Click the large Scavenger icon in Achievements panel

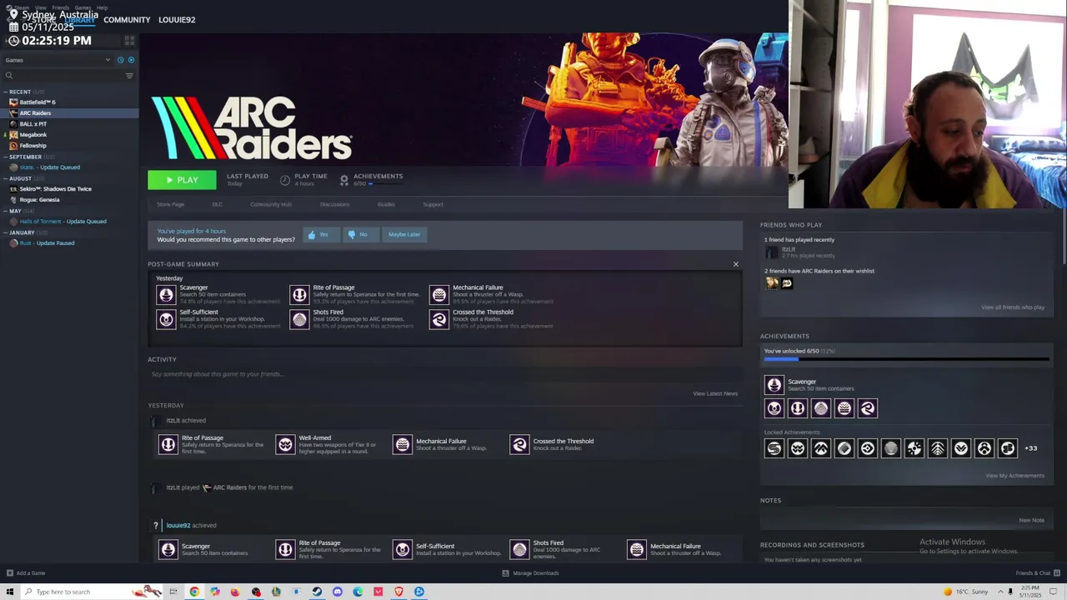pyautogui.click(x=774, y=384)
